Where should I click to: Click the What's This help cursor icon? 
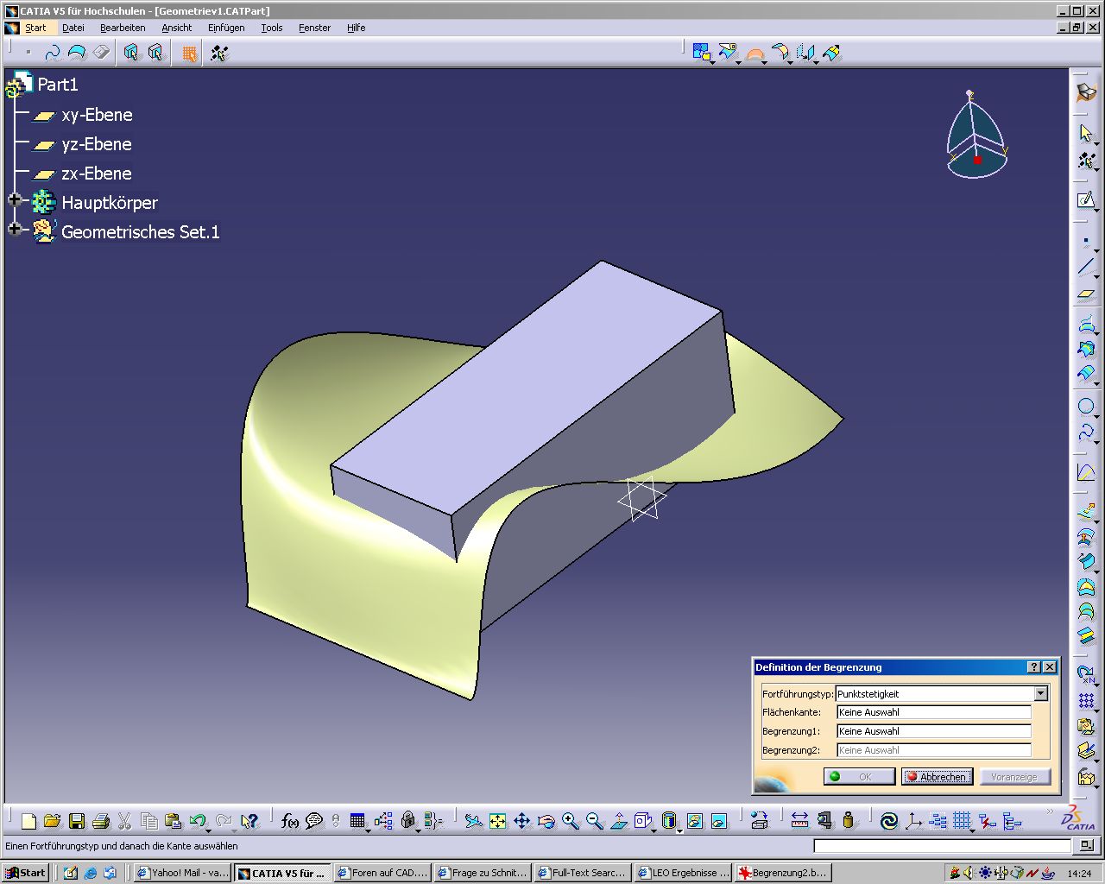coord(250,821)
